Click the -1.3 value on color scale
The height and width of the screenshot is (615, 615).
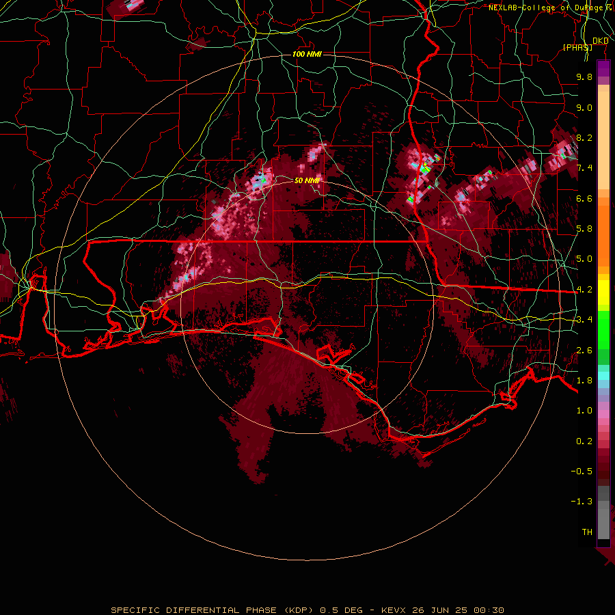pos(582,502)
